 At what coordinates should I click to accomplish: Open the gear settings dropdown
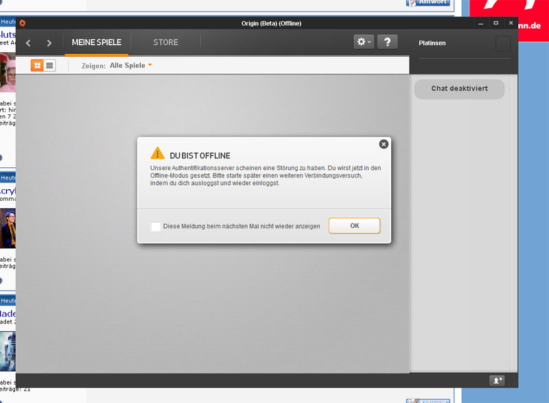pos(364,42)
